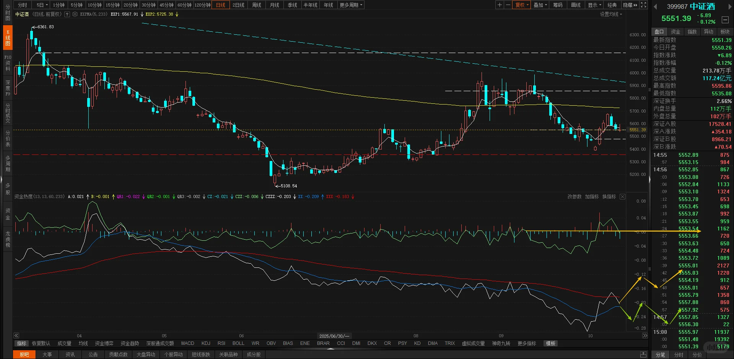This screenshot has height=359, width=734.
Task: Select the MACD indicator
Action: 187,343
